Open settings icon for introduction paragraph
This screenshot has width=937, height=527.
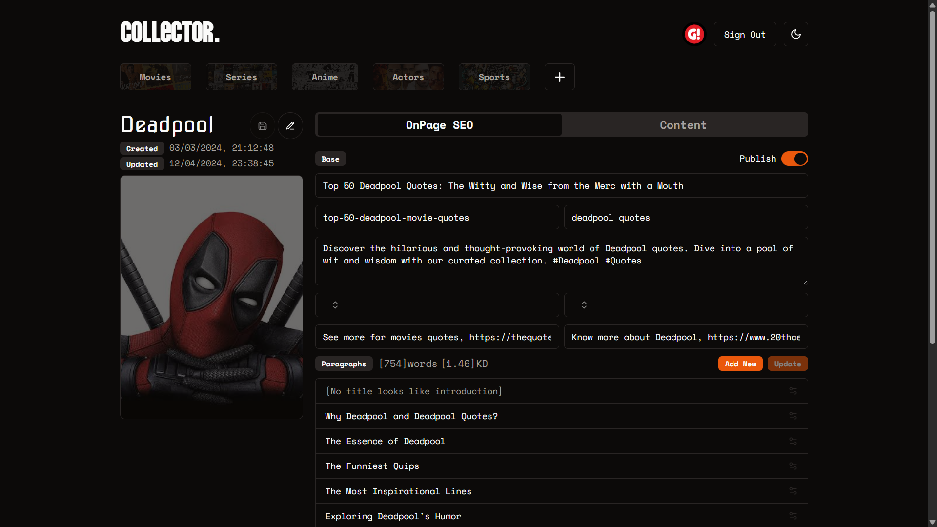793,391
